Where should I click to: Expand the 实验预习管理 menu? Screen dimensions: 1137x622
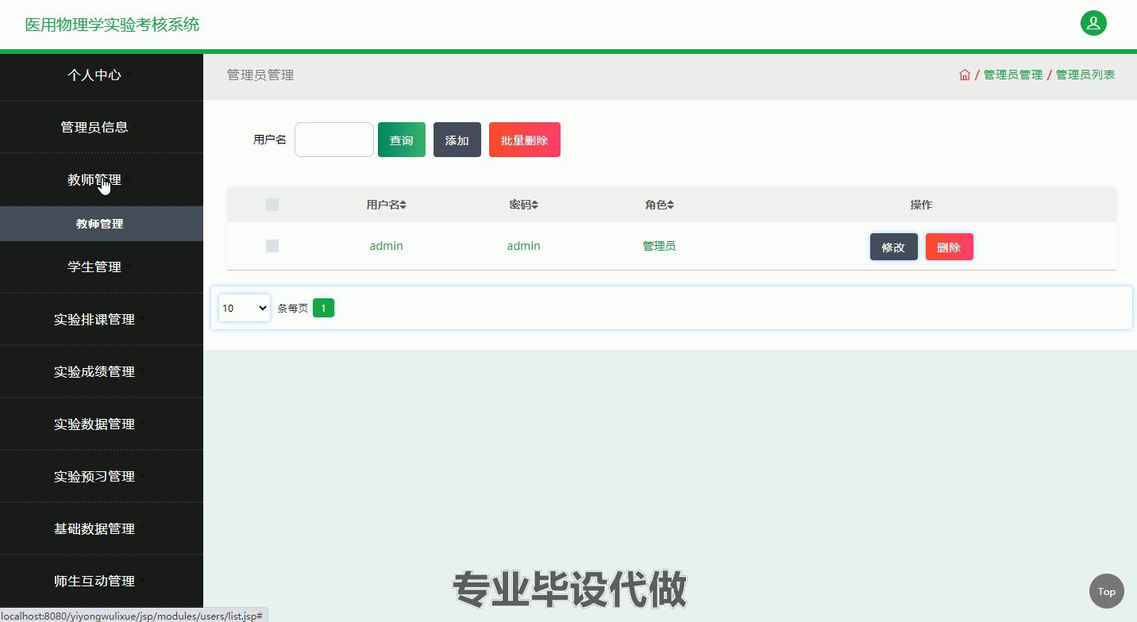101,476
